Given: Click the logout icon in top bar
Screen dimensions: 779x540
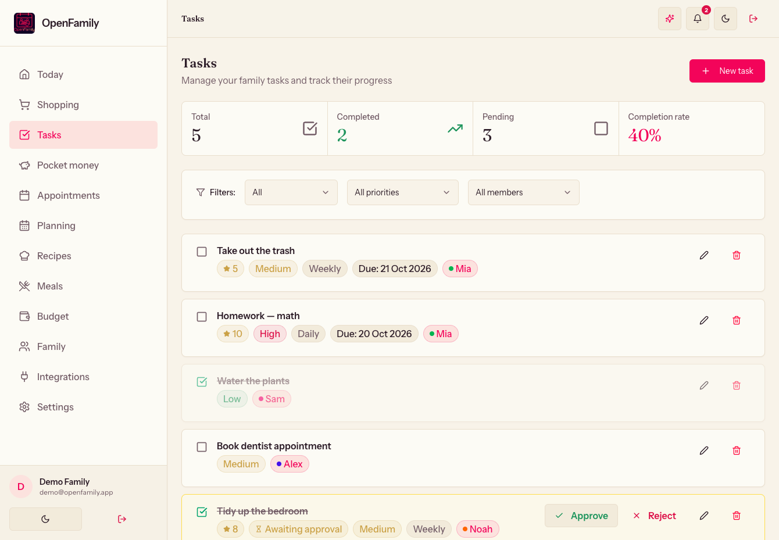Looking at the screenshot, I should coord(753,19).
